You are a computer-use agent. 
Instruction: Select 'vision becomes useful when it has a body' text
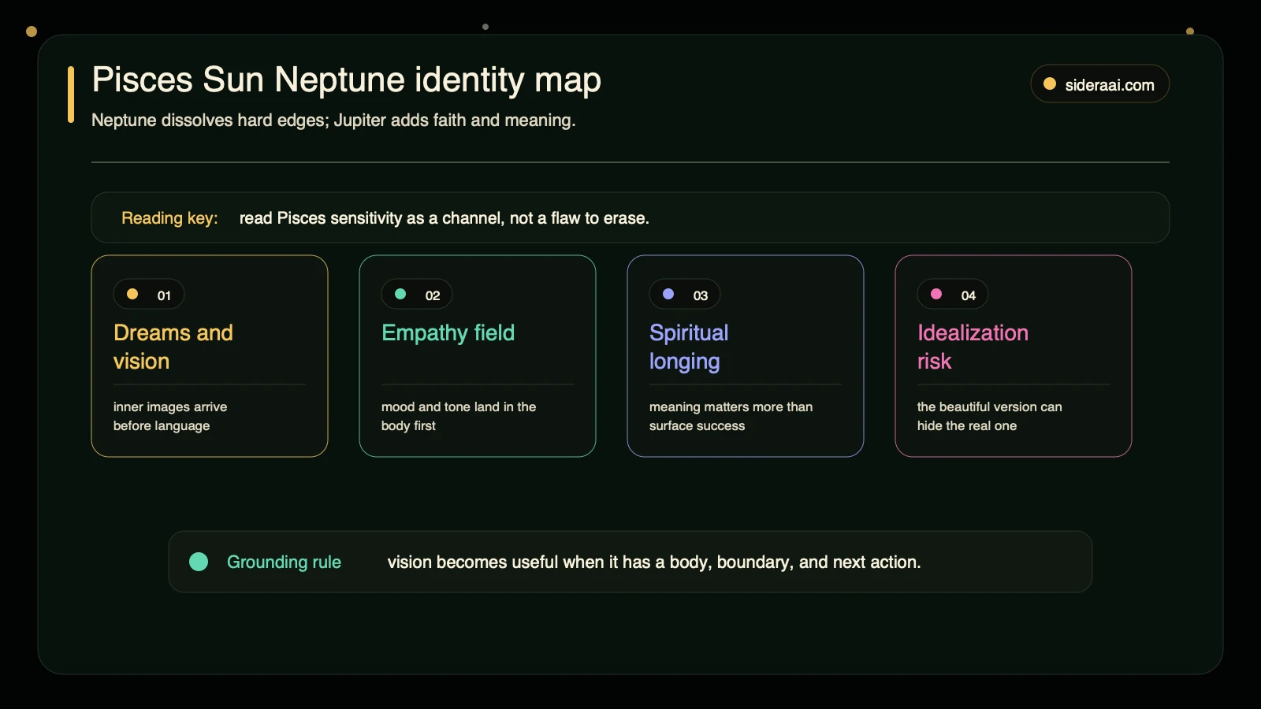coord(549,562)
